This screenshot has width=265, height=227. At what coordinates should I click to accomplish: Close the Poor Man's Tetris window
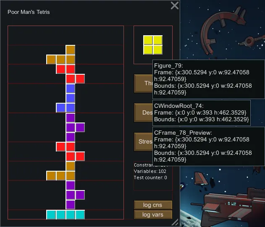tap(175, 5)
